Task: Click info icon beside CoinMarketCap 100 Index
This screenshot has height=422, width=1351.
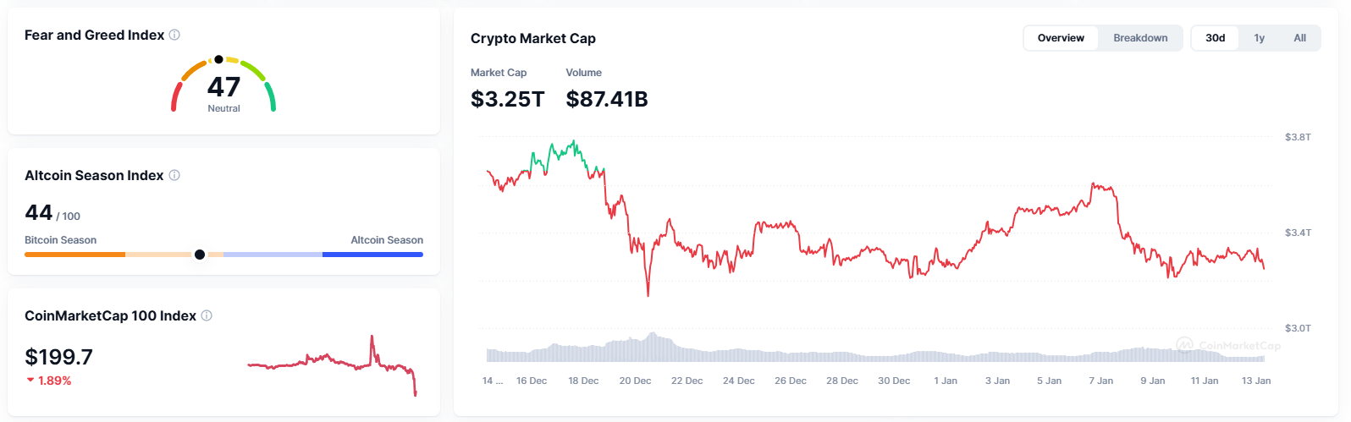Action: coord(207,315)
